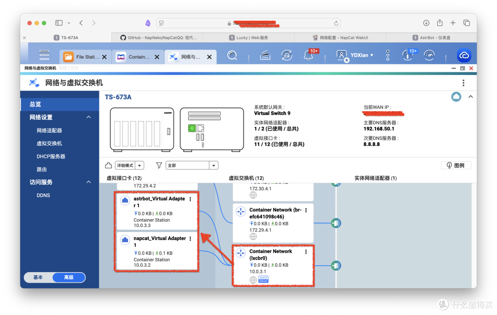Open the more options menu for Container Network lxcbr0

pos(306,252)
